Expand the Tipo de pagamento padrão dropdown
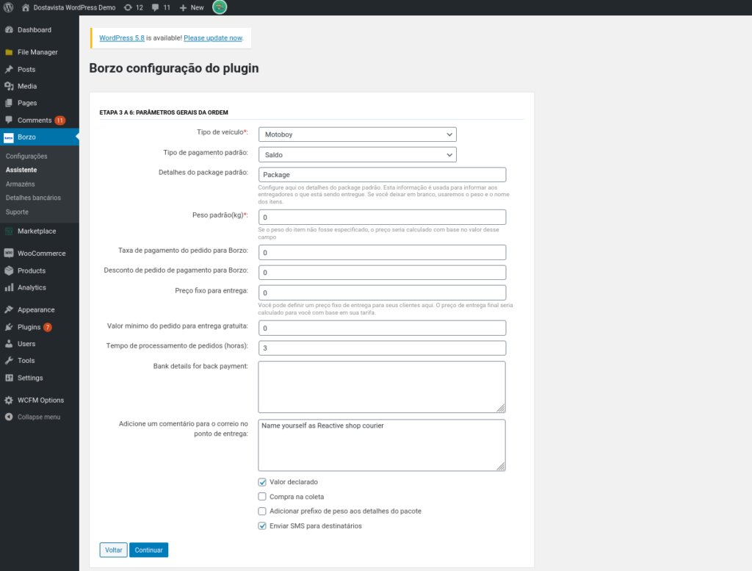The height and width of the screenshot is (571, 752). click(357, 155)
